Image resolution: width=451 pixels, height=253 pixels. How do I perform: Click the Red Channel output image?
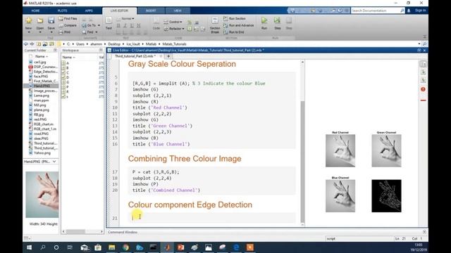[x=340, y=150]
